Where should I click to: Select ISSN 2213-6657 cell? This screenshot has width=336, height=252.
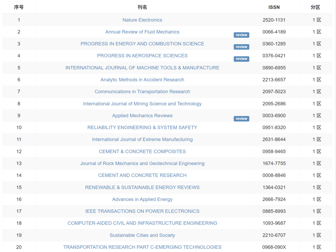(x=274, y=80)
